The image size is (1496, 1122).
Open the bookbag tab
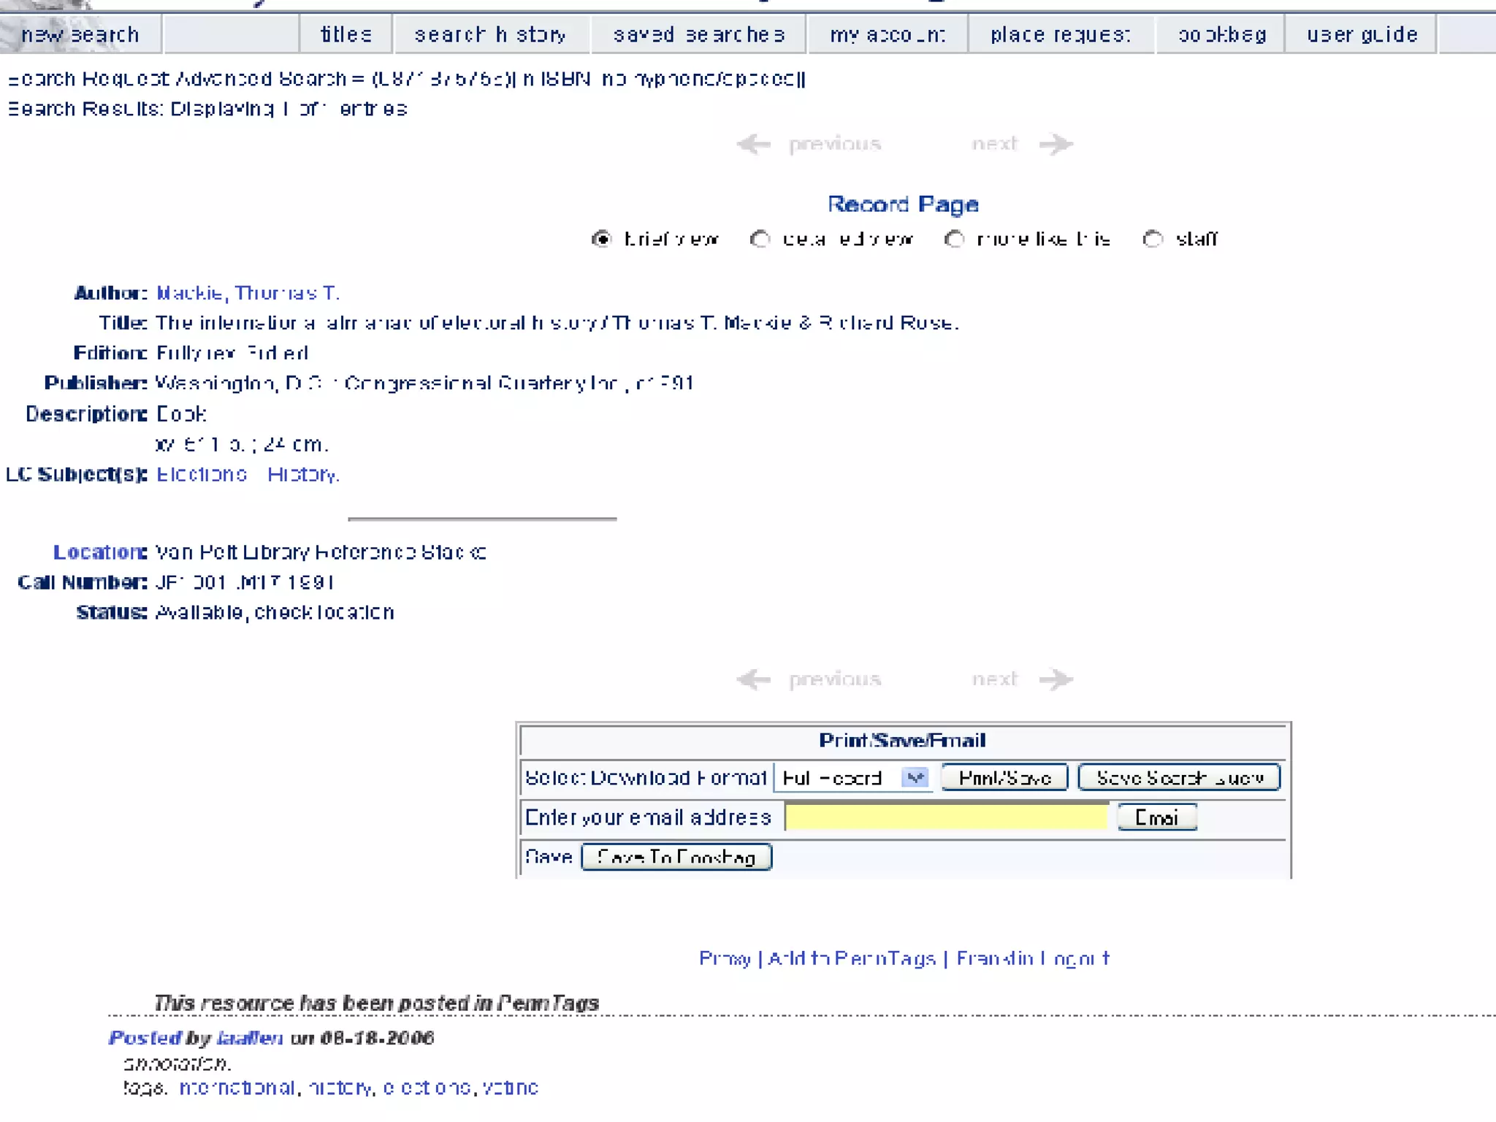point(1221,34)
